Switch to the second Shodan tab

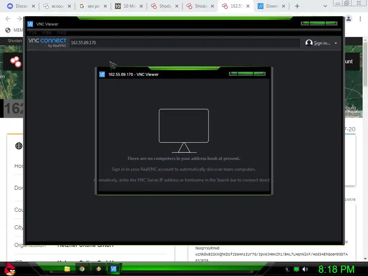[x=197, y=6]
